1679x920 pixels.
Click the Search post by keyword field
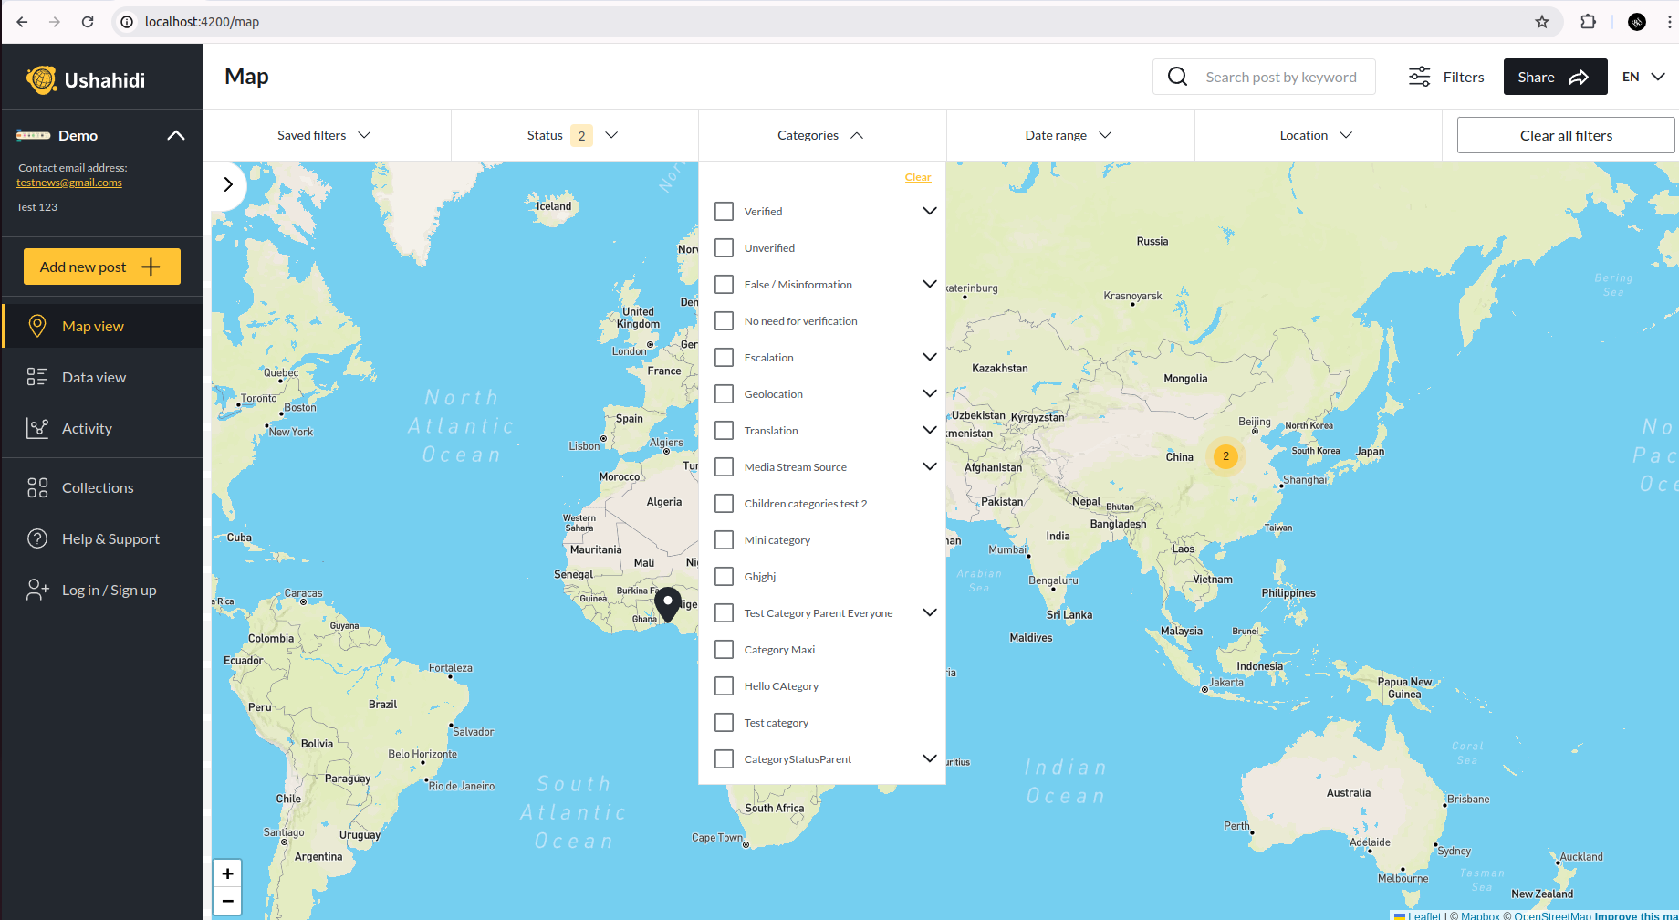point(1264,77)
